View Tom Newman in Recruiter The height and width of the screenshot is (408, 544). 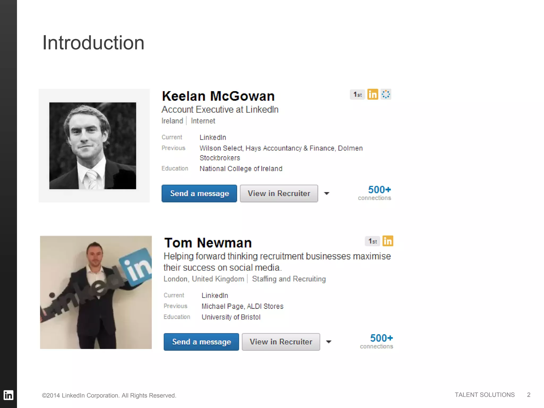click(x=281, y=342)
